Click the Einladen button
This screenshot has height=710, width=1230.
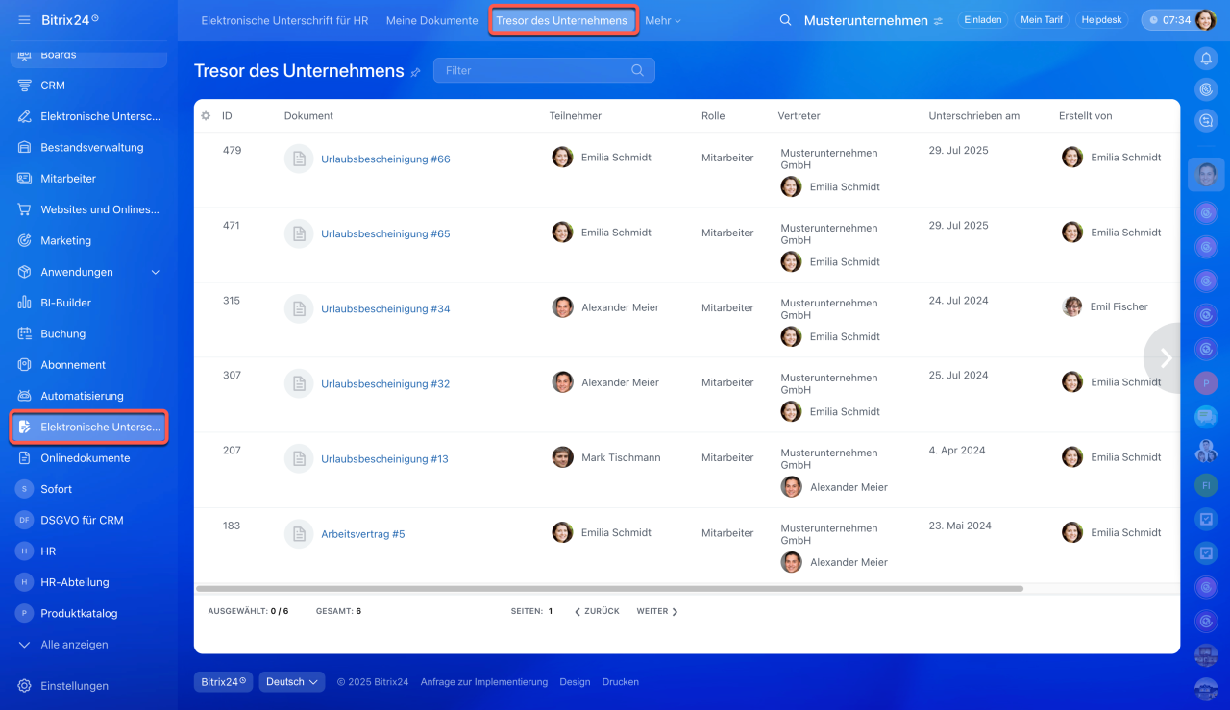(982, 20)
